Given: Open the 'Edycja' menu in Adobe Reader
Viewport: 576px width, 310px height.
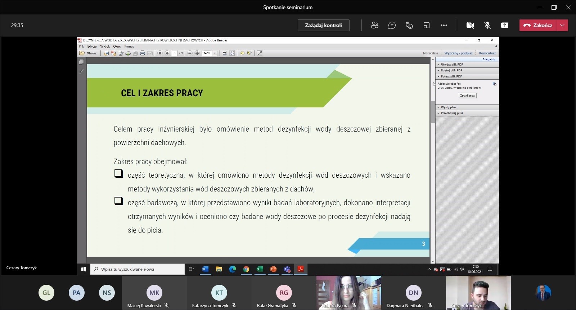Looking at the screenshot, I should 92,46.
